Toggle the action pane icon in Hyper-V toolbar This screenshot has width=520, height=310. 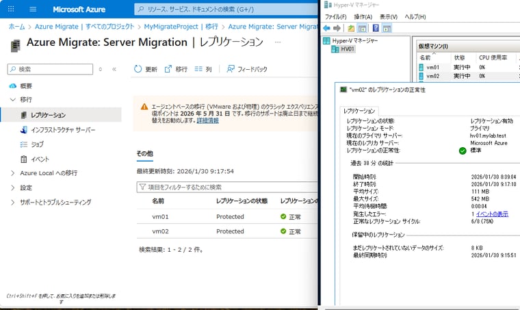pos(387,29)
